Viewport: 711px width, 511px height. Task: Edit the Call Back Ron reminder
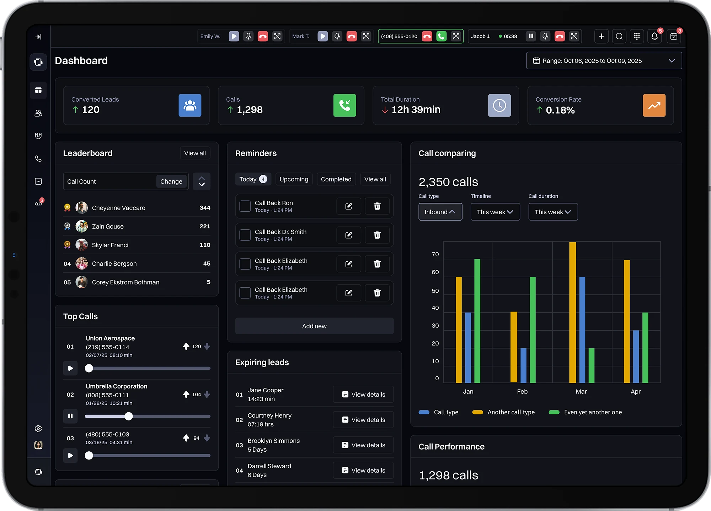(349, 206)
